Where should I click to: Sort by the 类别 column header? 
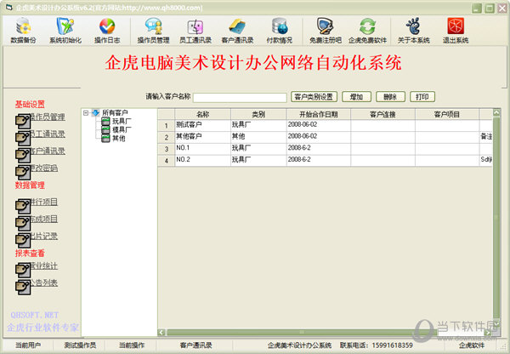tap(258, 114)
